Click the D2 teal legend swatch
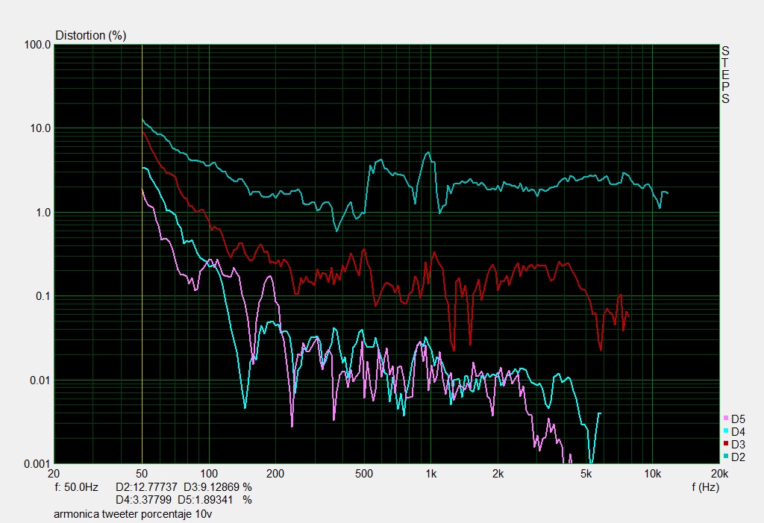Image resolution: width=764 pixels, height=523 pixels. click(725, 457)
